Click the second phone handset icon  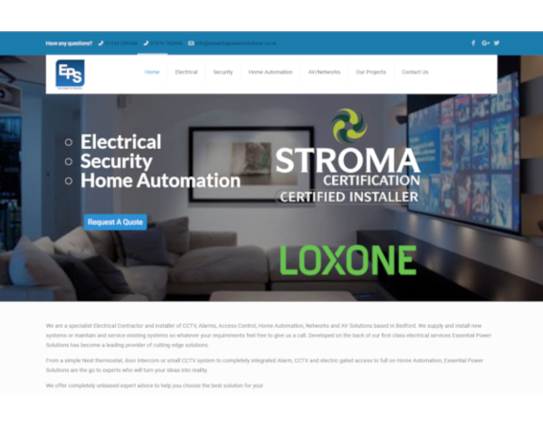146,43
